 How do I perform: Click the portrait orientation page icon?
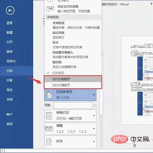click(x=49, y=142)
